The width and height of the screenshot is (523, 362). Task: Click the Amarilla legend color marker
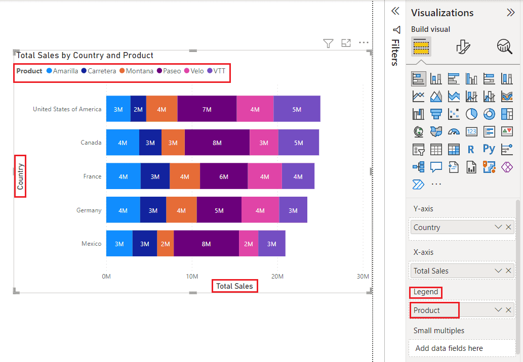tap(49, 71)
